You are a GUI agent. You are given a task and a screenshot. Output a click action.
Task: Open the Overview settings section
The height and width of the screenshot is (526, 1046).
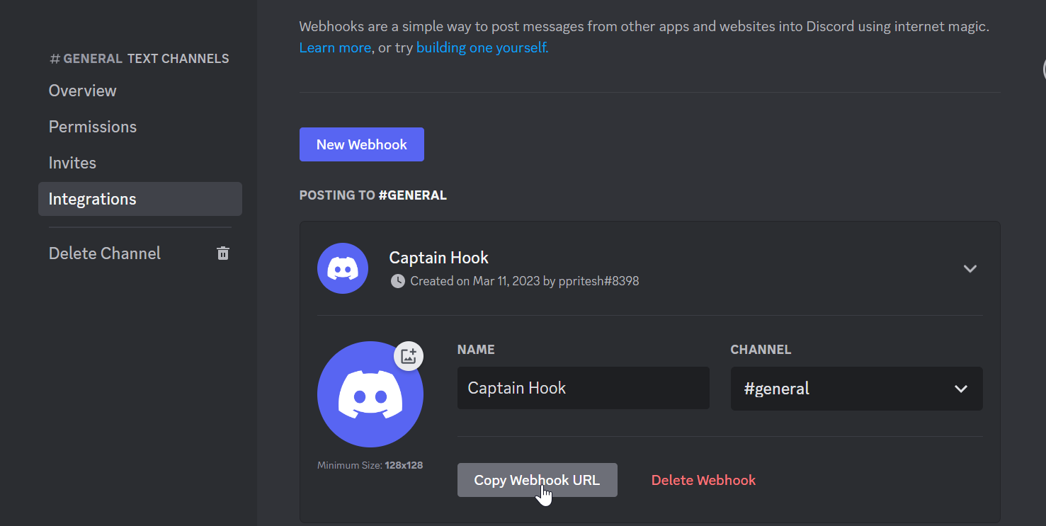83,91
